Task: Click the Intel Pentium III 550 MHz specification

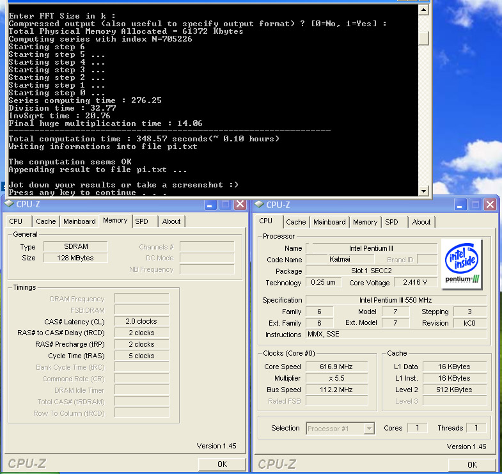Action: coord(396,300)
